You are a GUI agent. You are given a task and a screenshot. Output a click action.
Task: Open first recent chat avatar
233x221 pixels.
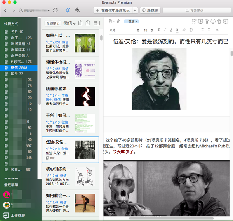7,194
